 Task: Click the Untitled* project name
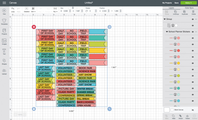tap(89, 3)
